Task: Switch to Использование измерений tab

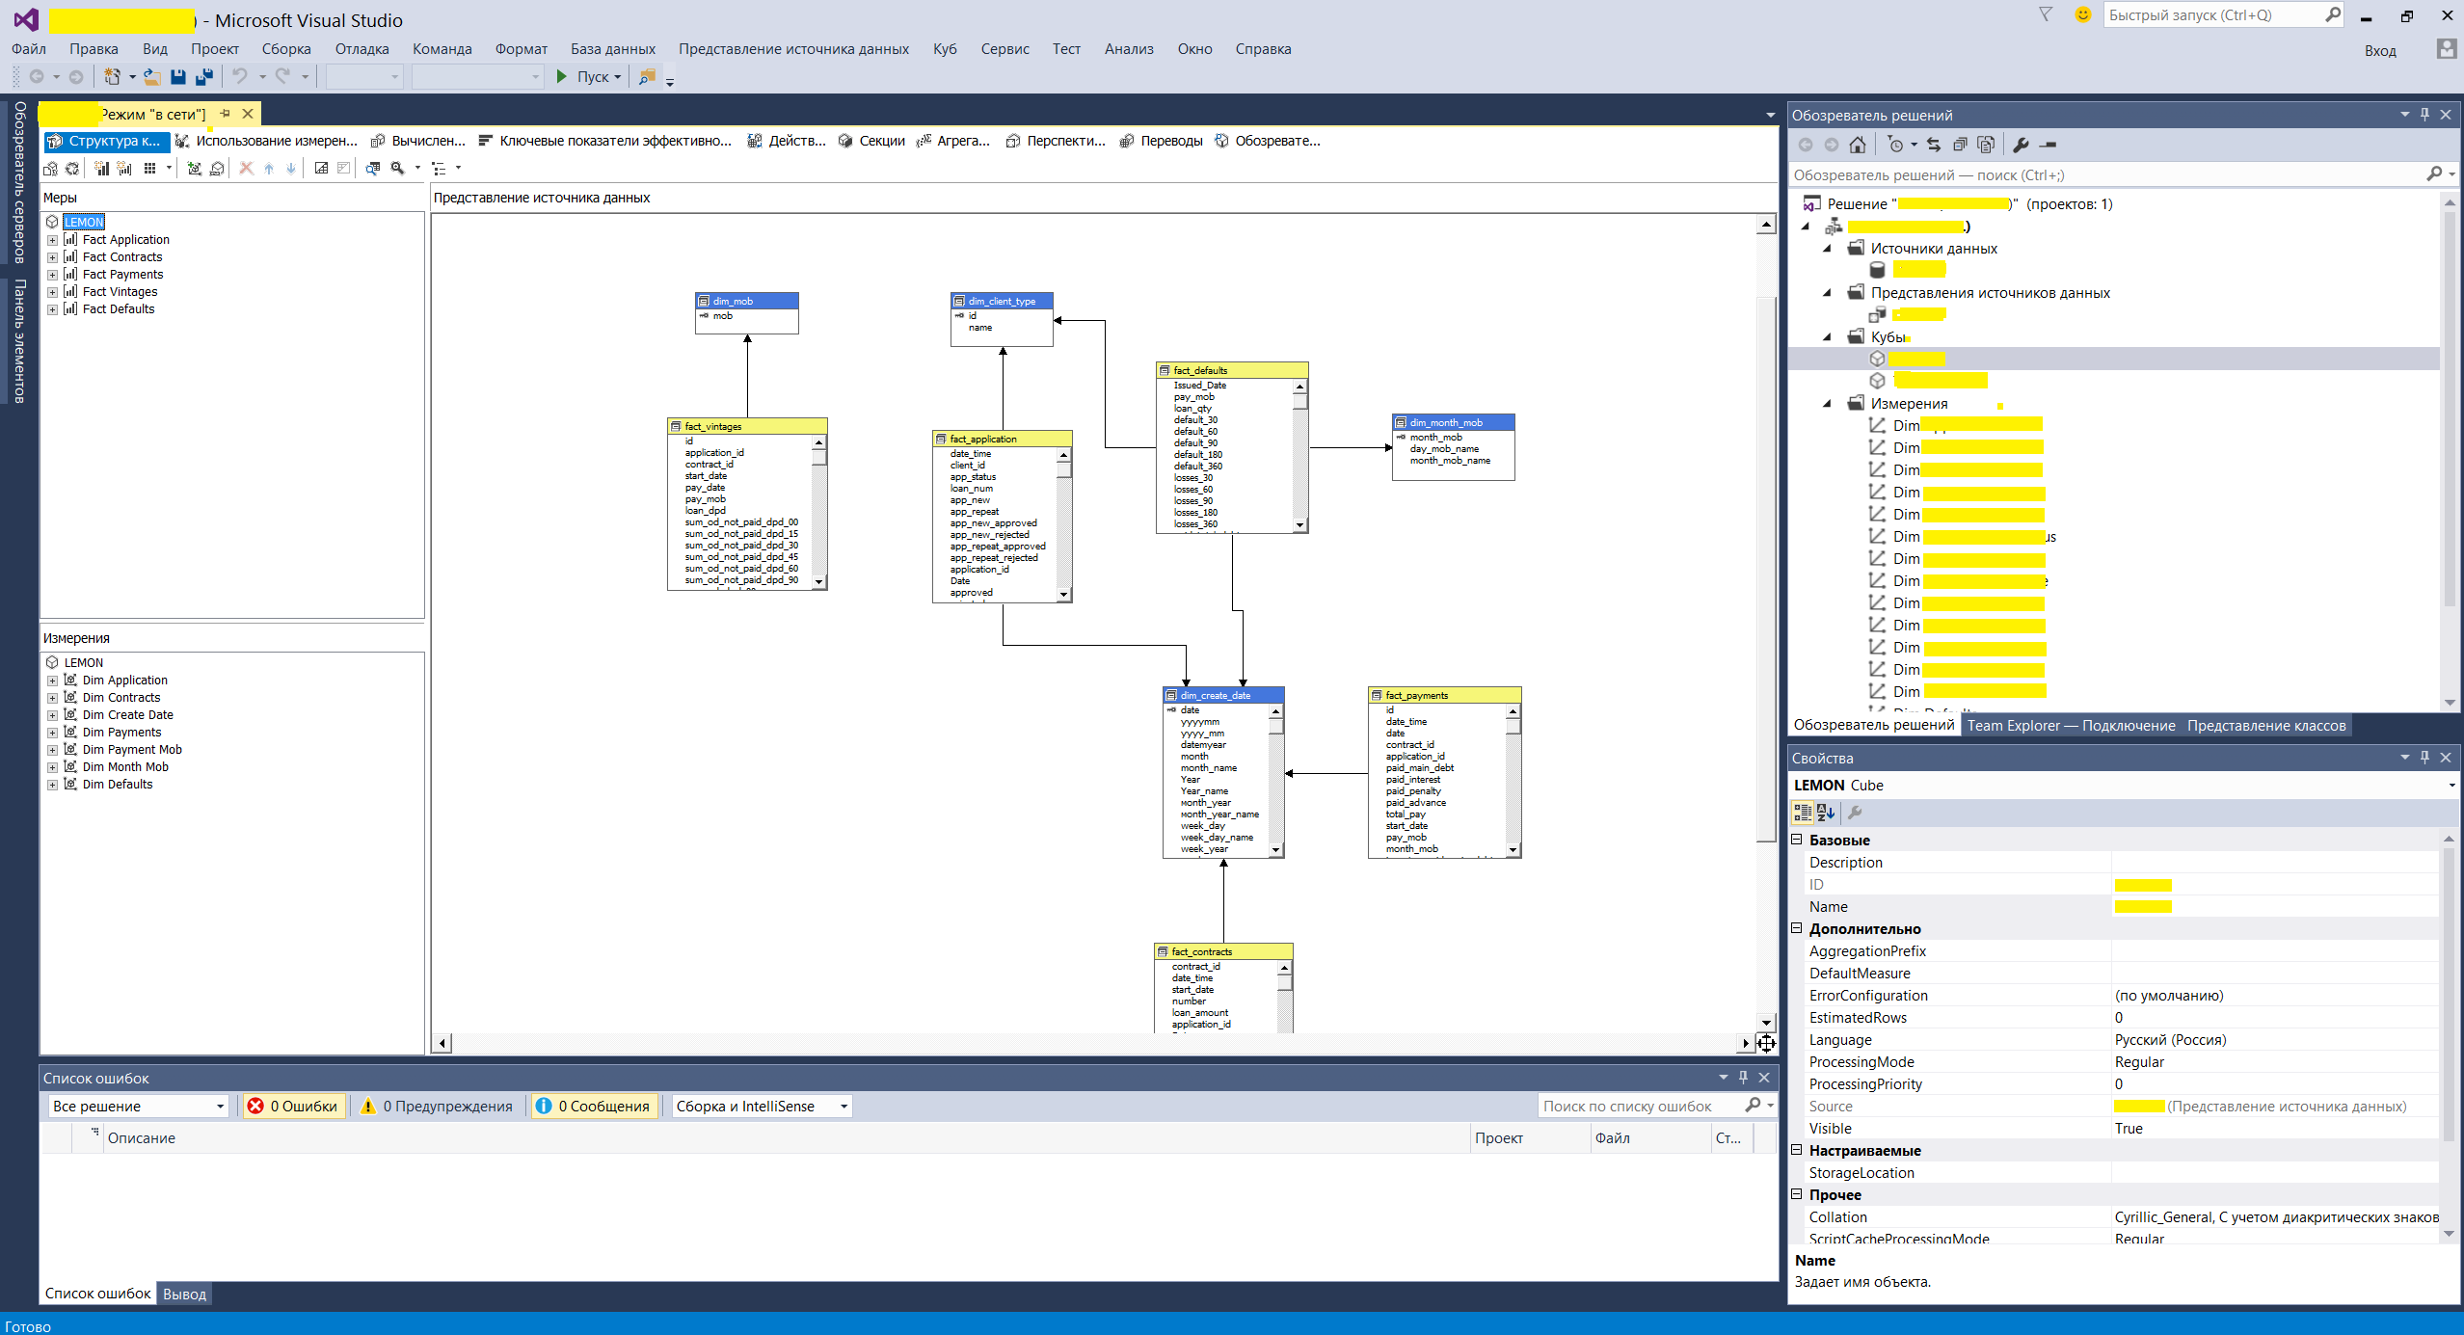Action: [x=266, y=141]
